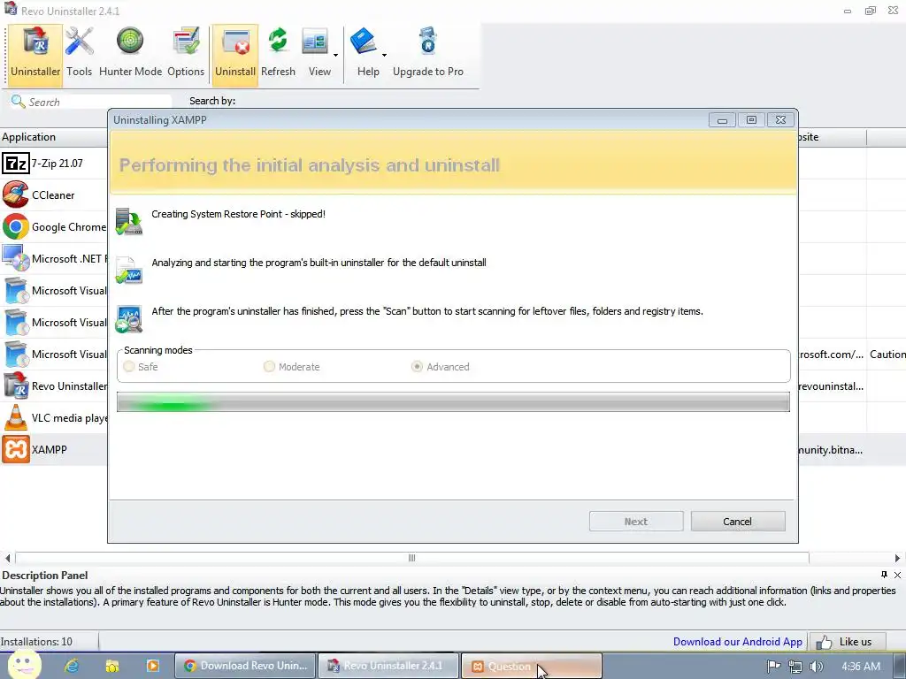Select the Microsoft Visual row with Caution note
This screenshot has height=679, width=906.
pos(453,354)
